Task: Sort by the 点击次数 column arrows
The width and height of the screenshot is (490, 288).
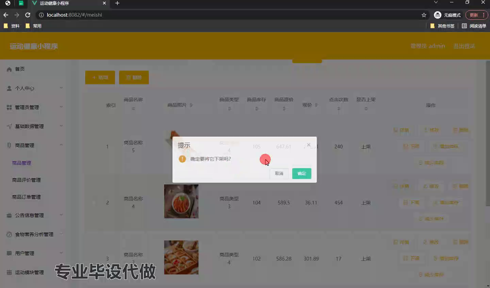Action: click(x=339, y=109)
